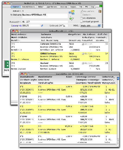The width and height of the screenshot is (123, 150).
Task: Switch to the Shop tab
Action: coord(92,7)
